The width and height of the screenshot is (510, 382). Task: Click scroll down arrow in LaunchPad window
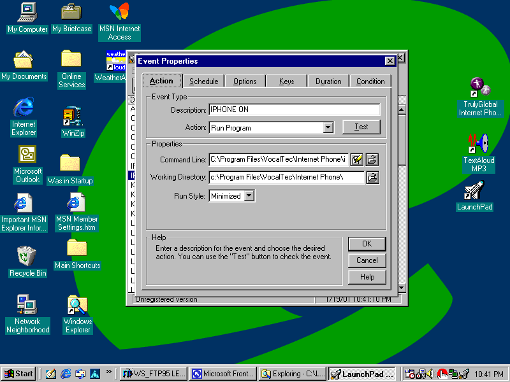coord(402,288)
